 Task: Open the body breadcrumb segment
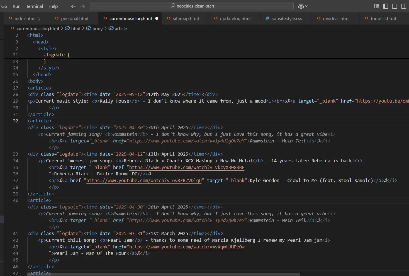[98, 28]
